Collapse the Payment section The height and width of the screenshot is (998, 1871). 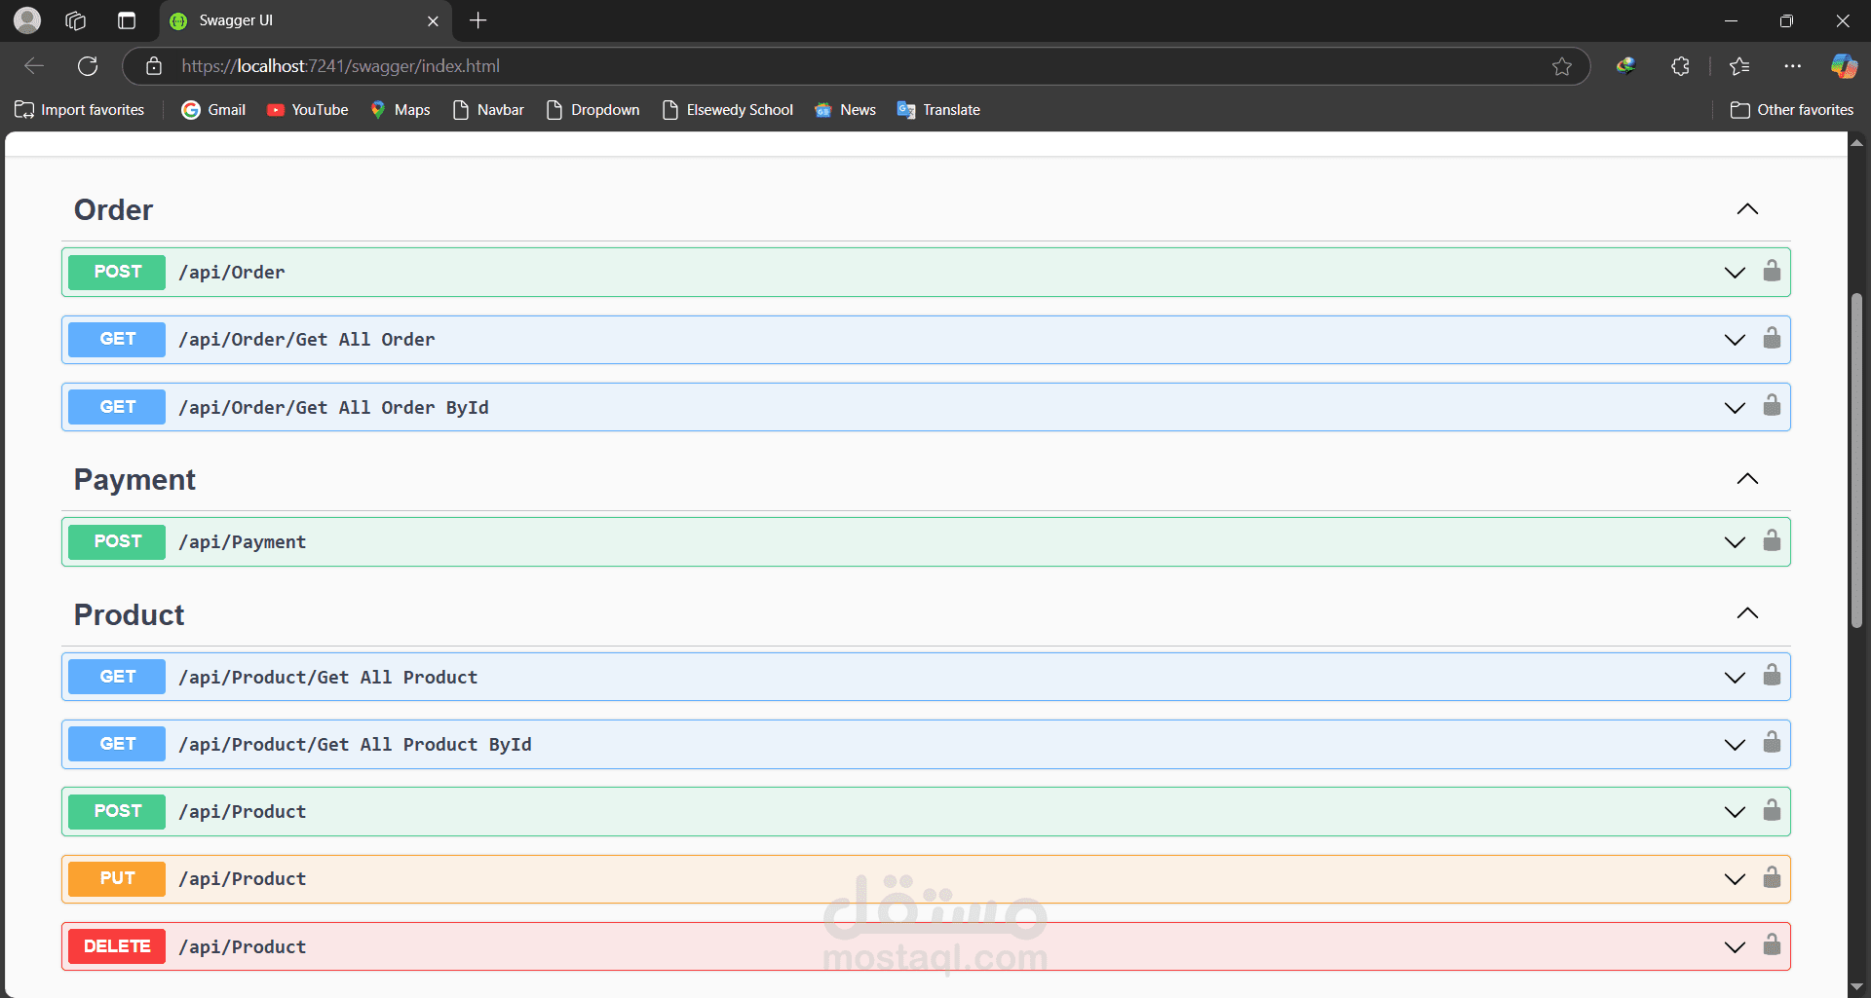(x=1747, y=479)
